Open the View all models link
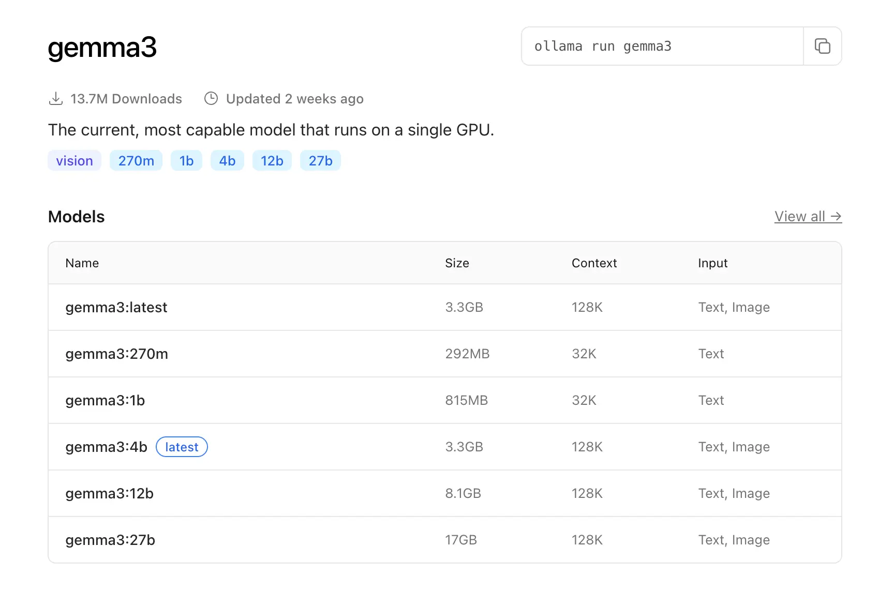 [x=808, y=217]
